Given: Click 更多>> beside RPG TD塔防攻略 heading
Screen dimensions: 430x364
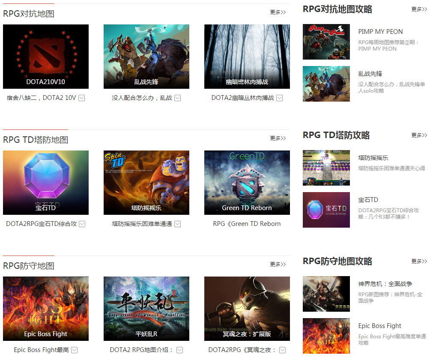Looking at the screenshot, I should tap(419, 135).
